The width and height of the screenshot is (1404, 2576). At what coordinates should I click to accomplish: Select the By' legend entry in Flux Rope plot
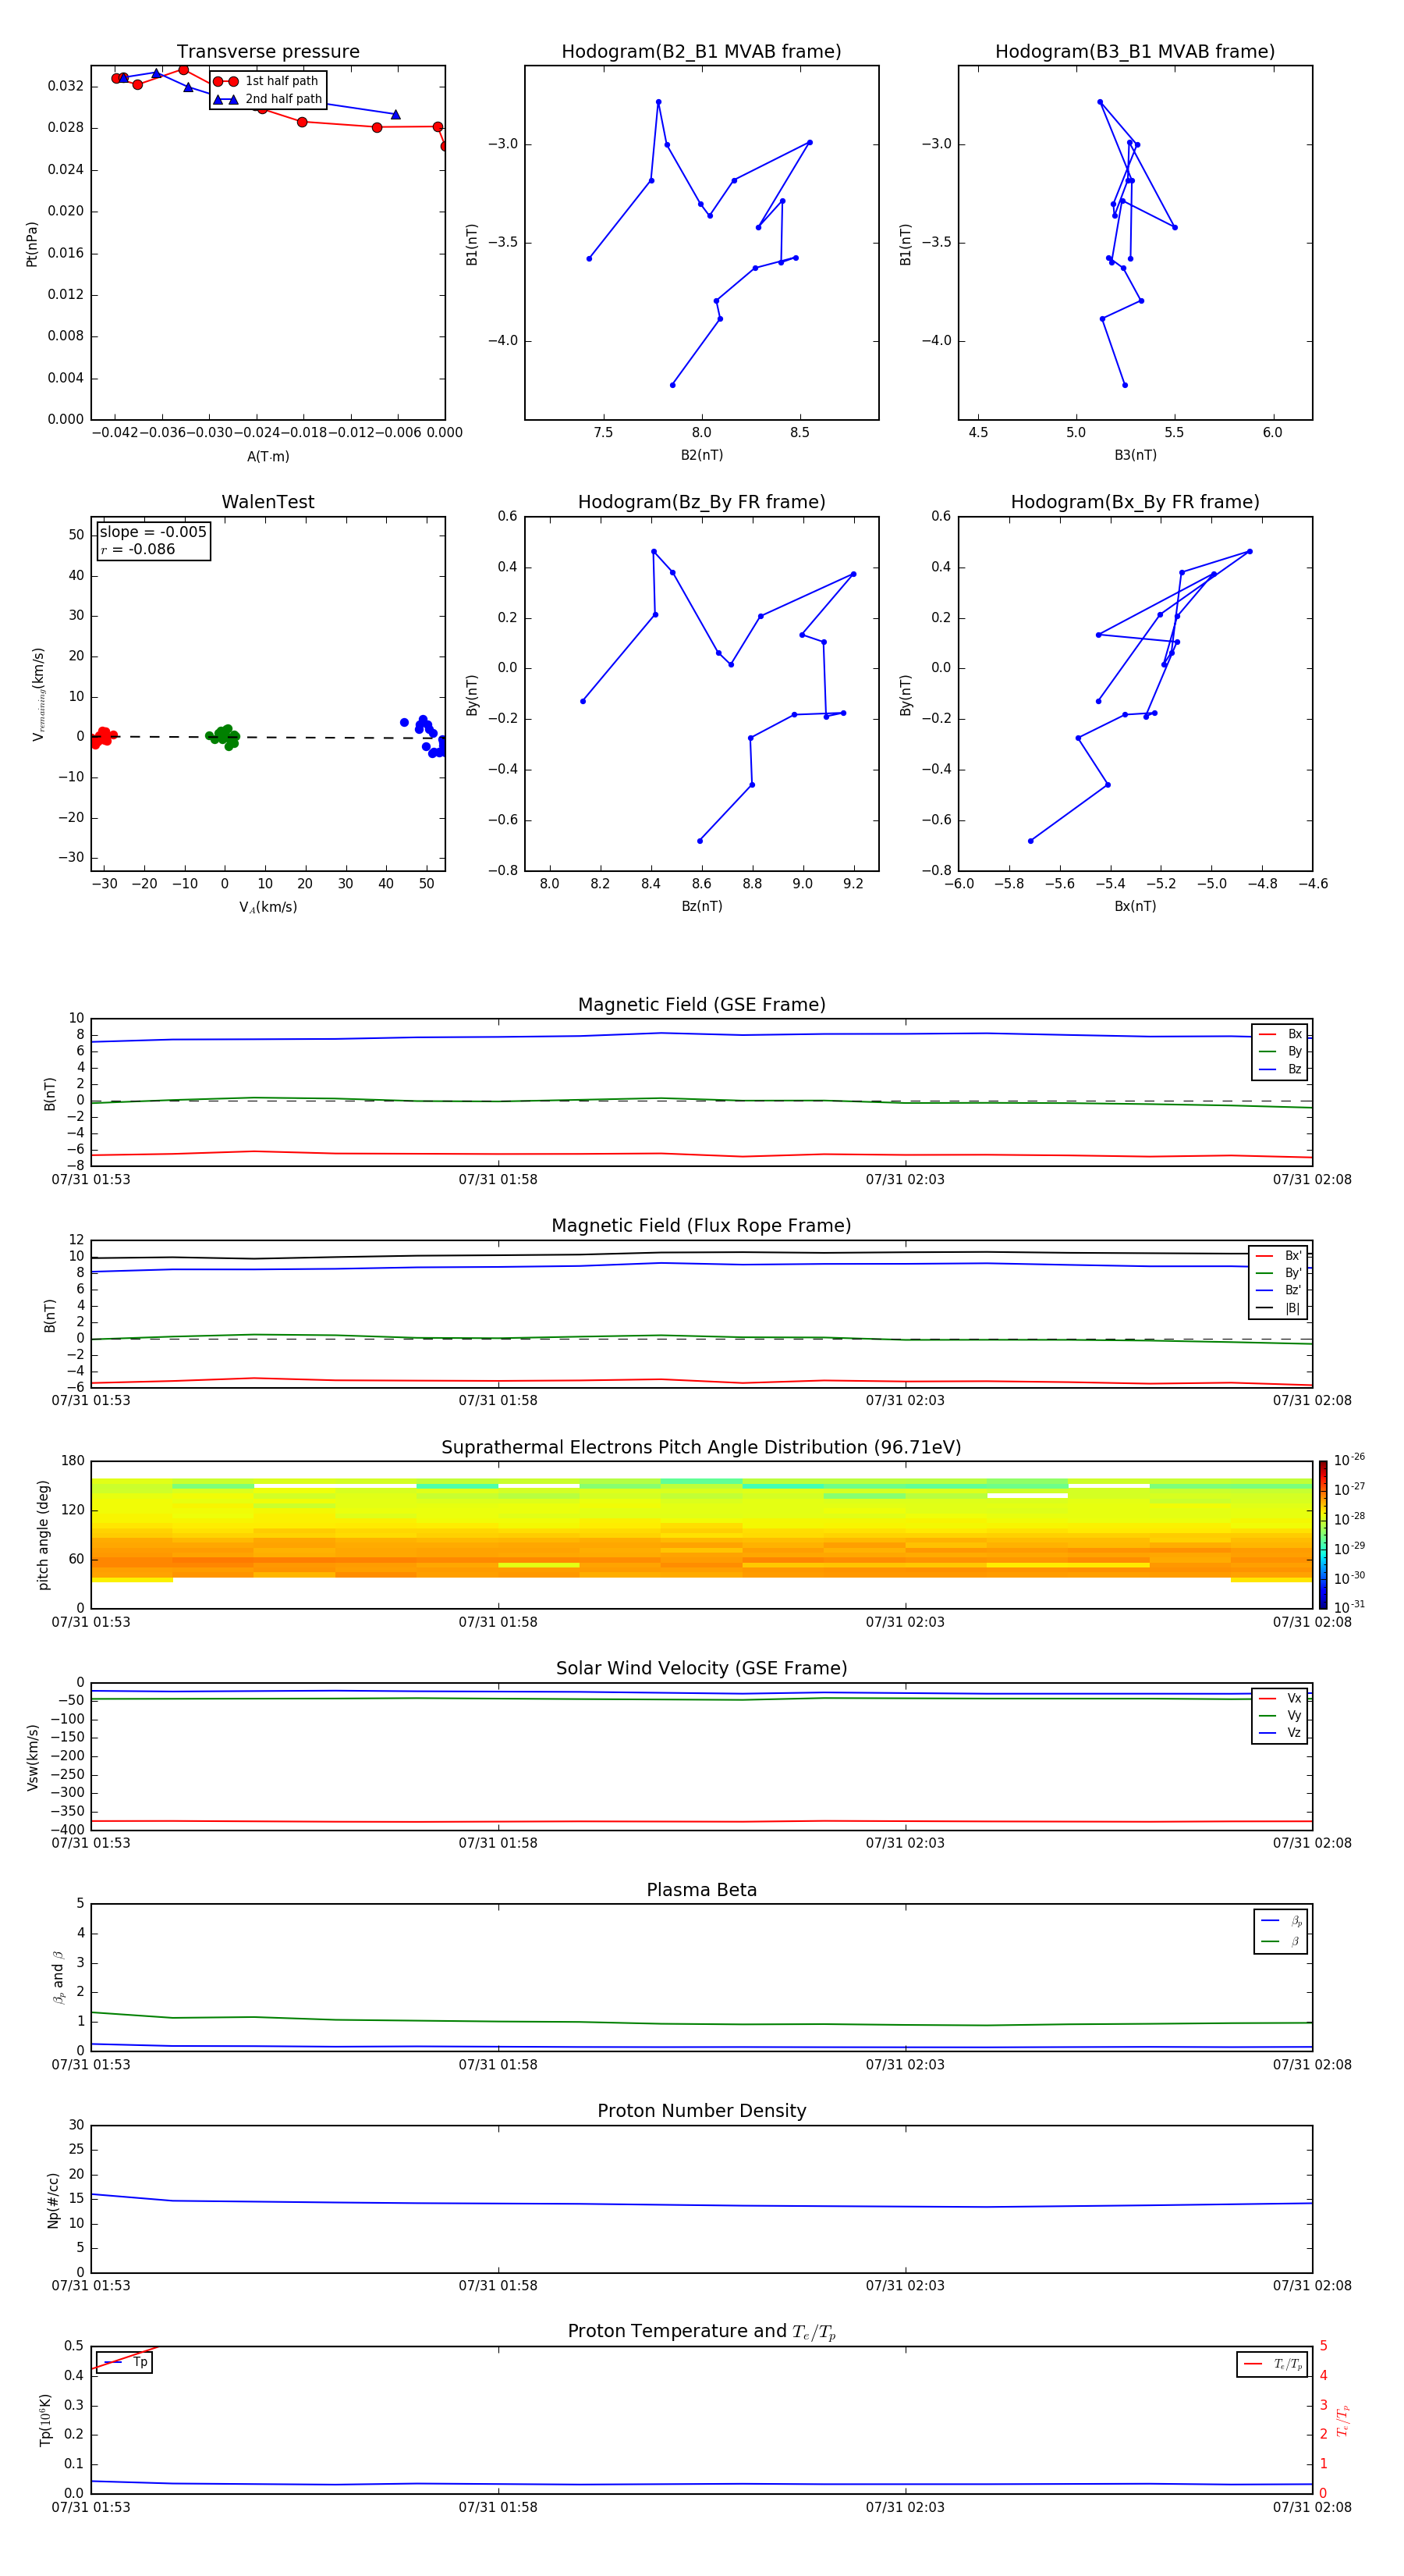tap(1278, 1273)
